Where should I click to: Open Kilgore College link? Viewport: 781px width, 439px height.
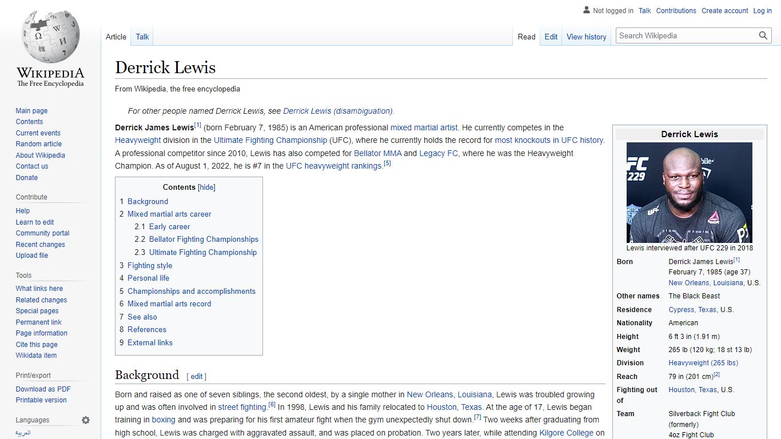(567, 433)
